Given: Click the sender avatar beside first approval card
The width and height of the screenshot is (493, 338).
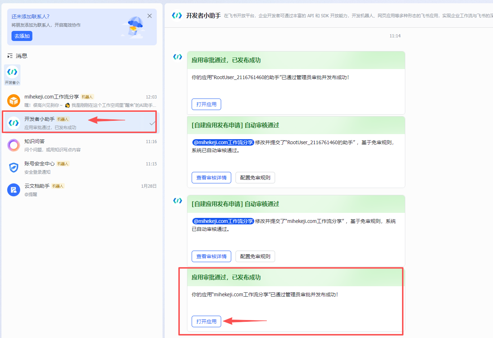Looking at the screenshot, I should [x=178, y=57].
